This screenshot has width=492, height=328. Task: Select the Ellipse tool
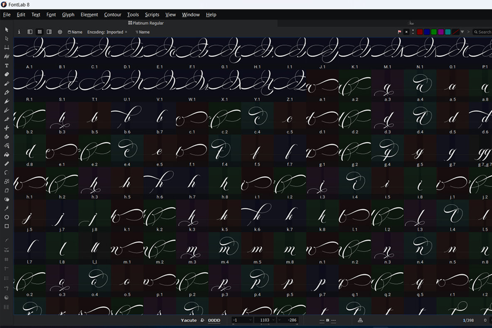pos(6,216)
